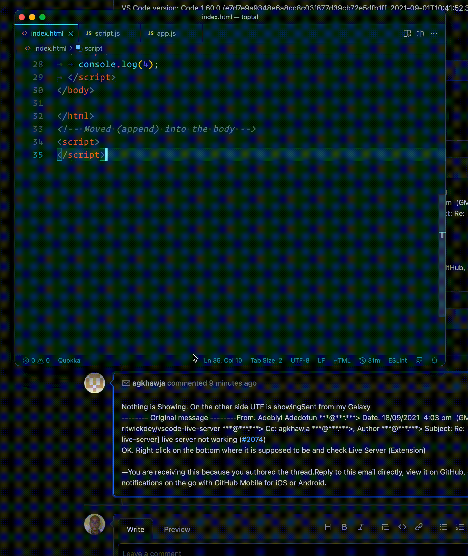Click the Leave a comment text field
Viewport: 468px width, 556px height.
pos(293,550)
